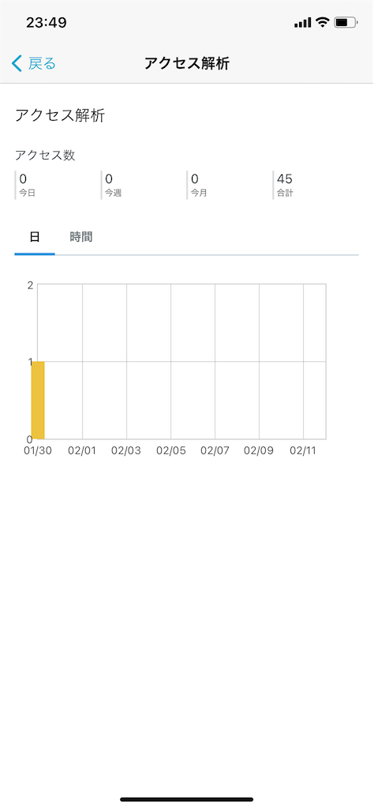The image size is (374, 809).
Task: Tap the yellow bar for 01/30
Action: (x=38, y=400)
